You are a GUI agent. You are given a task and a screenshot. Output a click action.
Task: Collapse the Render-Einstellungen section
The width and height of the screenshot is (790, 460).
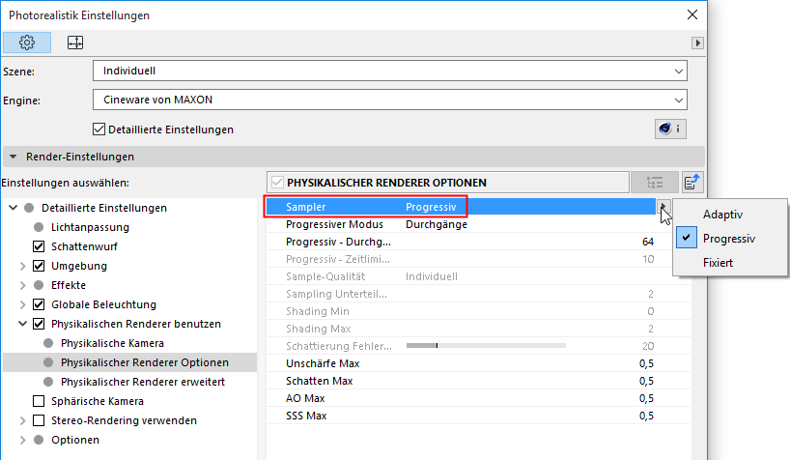tap(14, 157)
